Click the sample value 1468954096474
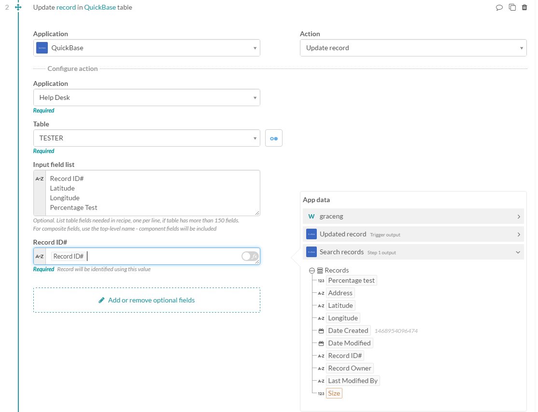This screenshot has height=412, width=538. tap(396, 331)
